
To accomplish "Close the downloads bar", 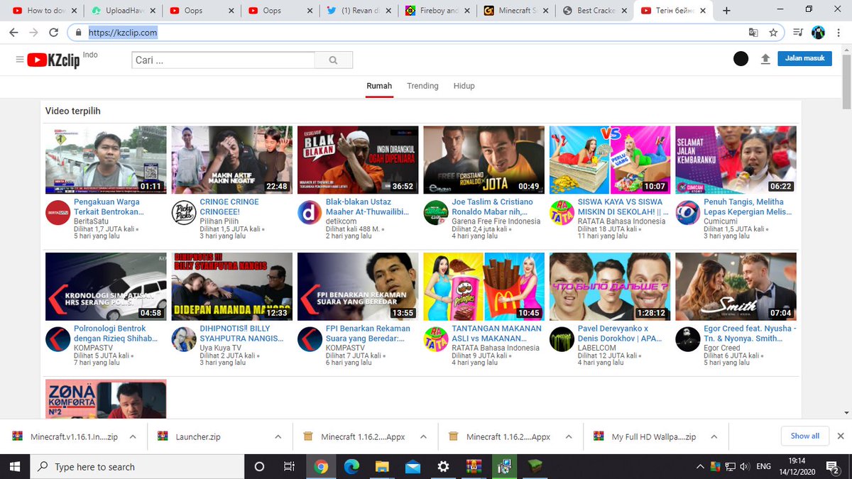I will [x=841, y=436].
